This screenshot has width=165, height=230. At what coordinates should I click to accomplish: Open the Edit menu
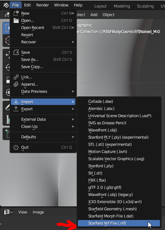[x=28, y=5]
